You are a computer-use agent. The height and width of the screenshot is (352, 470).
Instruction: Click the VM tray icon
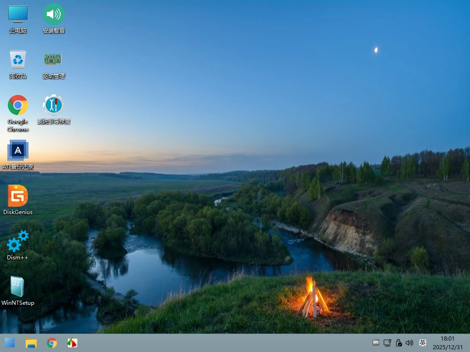click(376, 343)
